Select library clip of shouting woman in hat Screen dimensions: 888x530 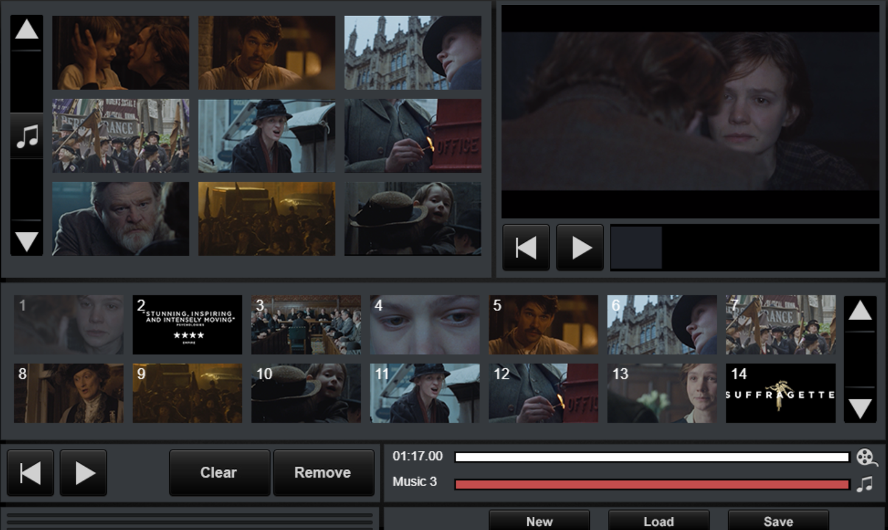pyautogui.click(x=267, y=136)
